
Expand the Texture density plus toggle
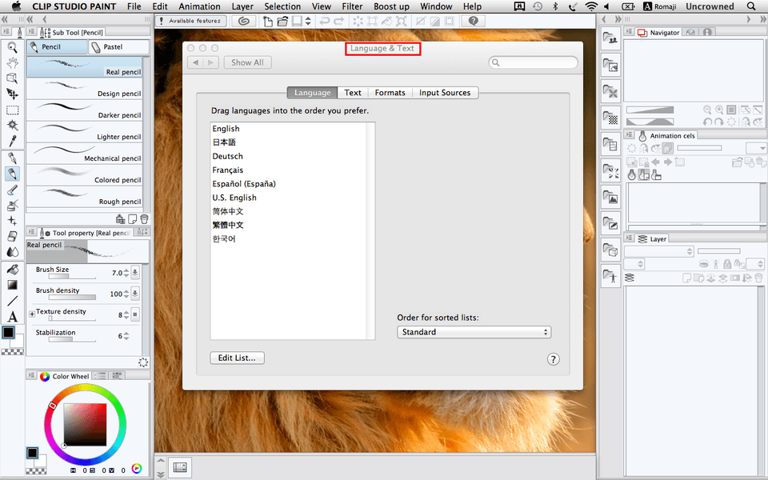point(32,314)
